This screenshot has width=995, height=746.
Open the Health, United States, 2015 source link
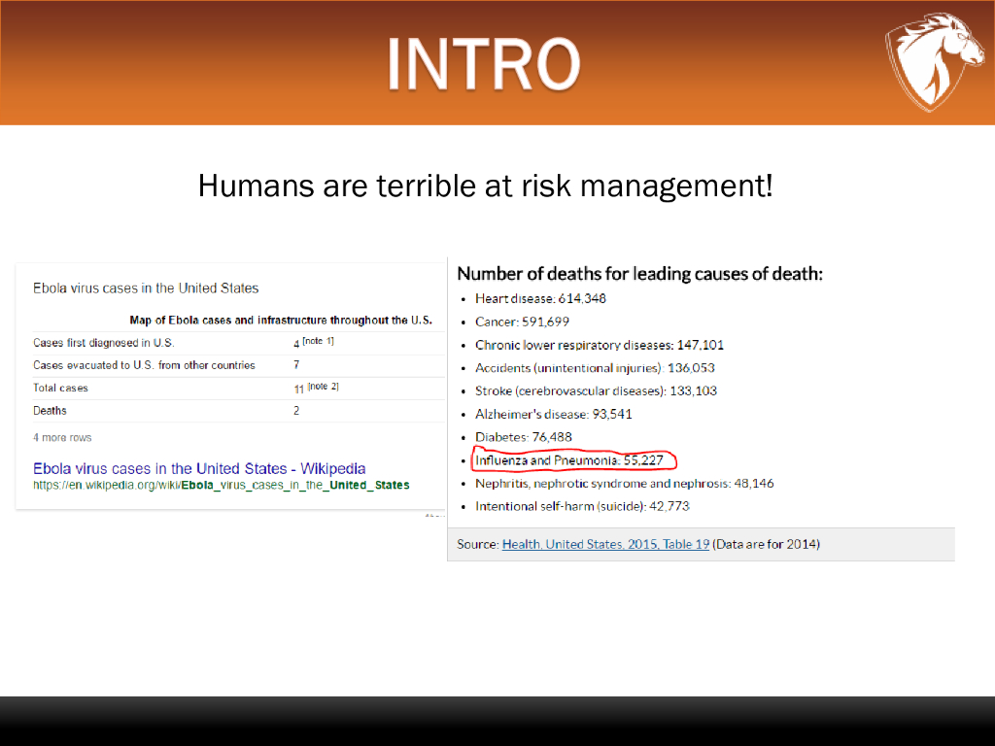tap(604, 544)
